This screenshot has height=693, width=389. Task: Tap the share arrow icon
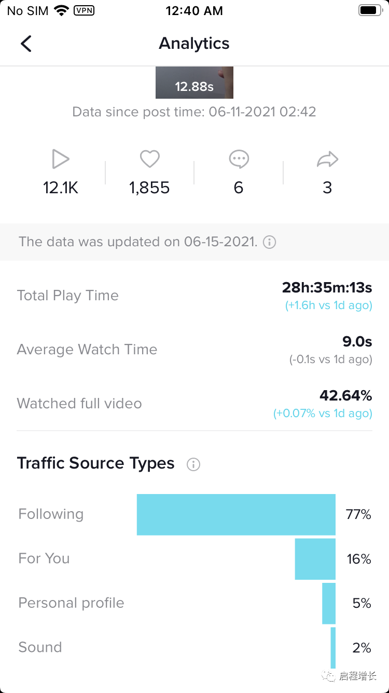pyautogui.click(x=327, y=159)
